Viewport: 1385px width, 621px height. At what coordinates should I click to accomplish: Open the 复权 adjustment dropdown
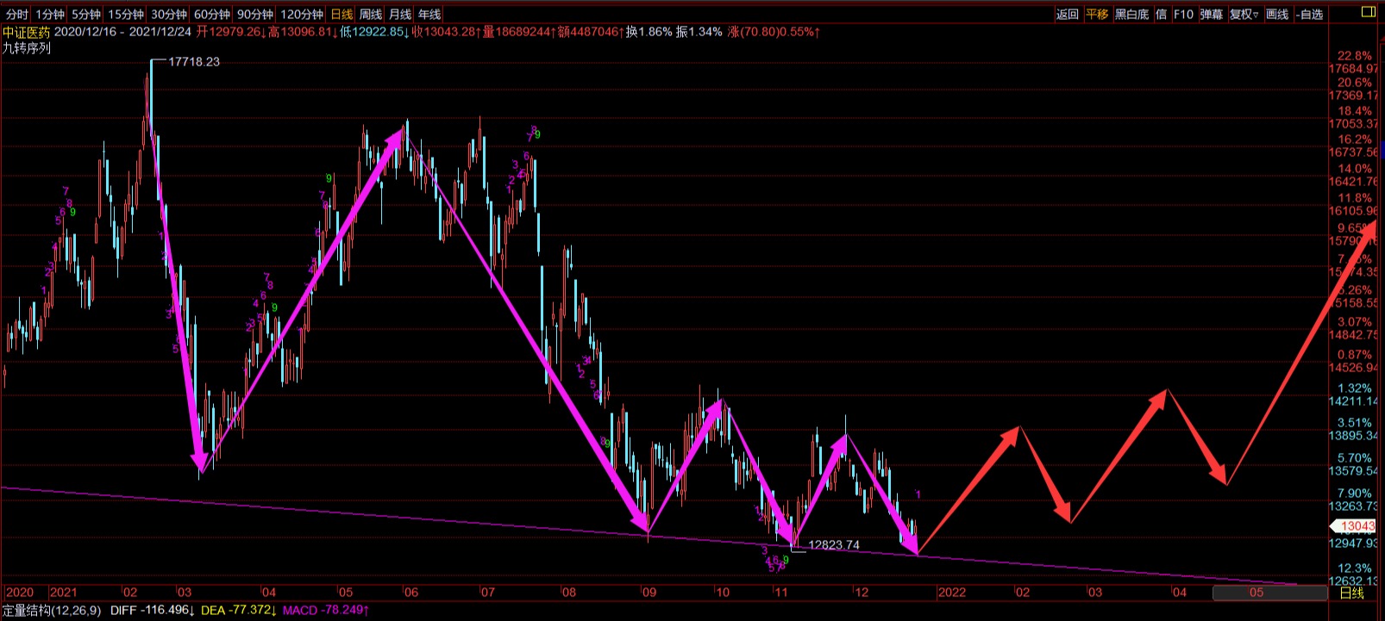pos(1244,15)
